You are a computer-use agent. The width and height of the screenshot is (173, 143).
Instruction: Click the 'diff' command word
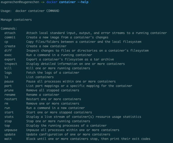point(8,51)
